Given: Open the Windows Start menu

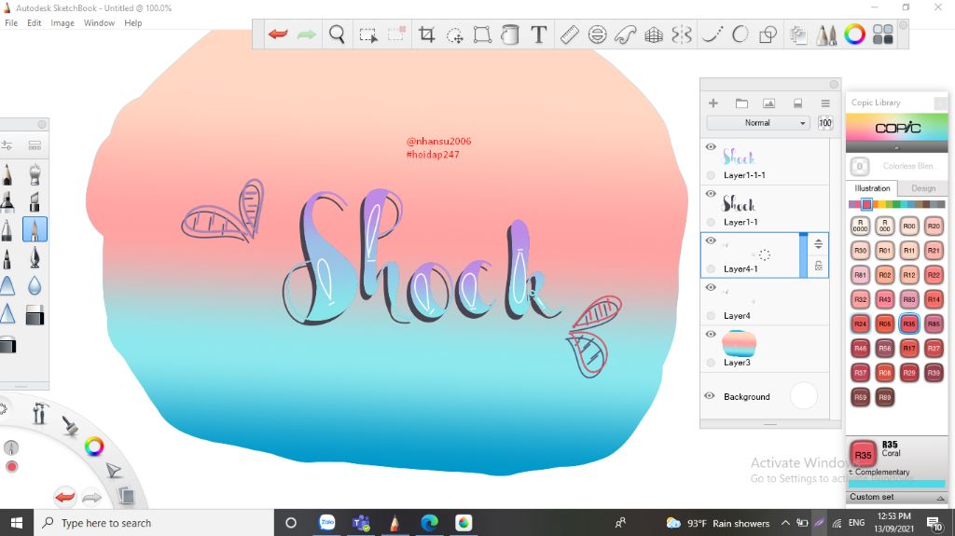Looking at the screenshot, I should click(x=17, y=523).
